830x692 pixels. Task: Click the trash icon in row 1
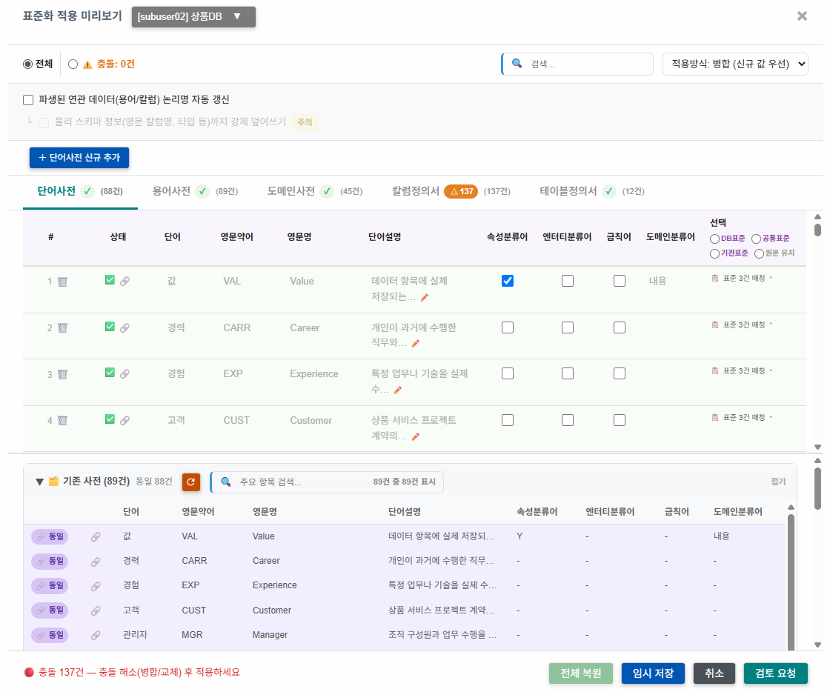click(x=62, y=282)
